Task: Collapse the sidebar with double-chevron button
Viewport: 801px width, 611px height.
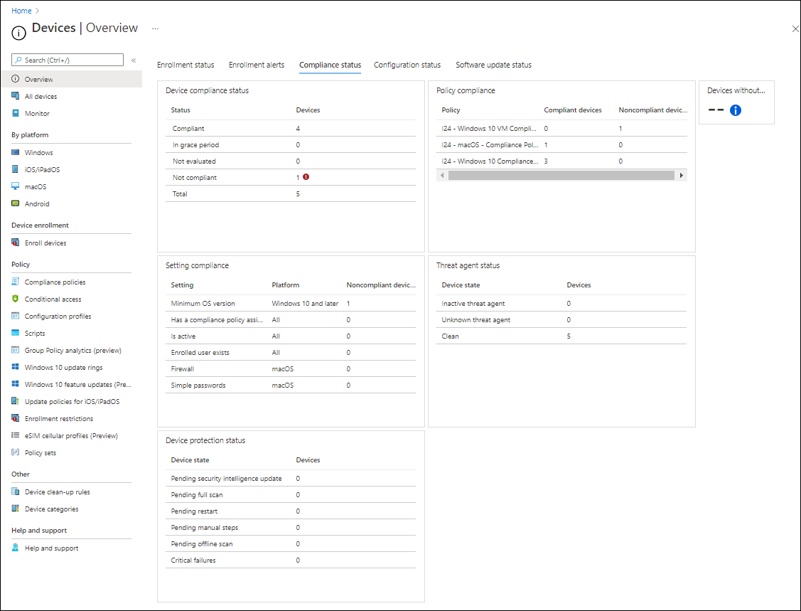Action: pyautogui.click(x=134, y=60)
